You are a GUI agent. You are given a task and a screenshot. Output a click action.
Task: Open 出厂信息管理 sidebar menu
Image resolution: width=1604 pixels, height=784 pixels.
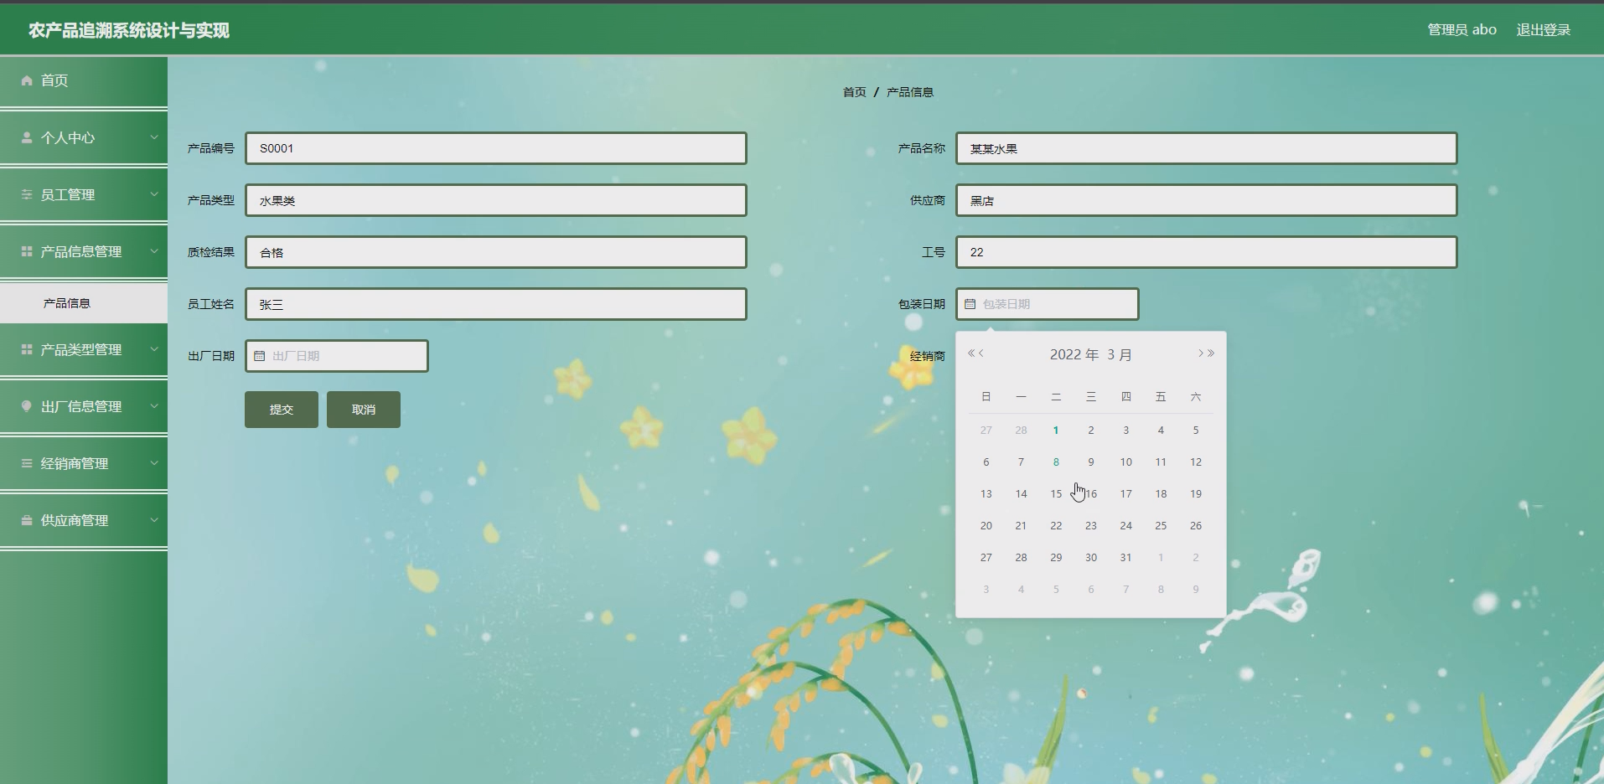tap(84, 406)
